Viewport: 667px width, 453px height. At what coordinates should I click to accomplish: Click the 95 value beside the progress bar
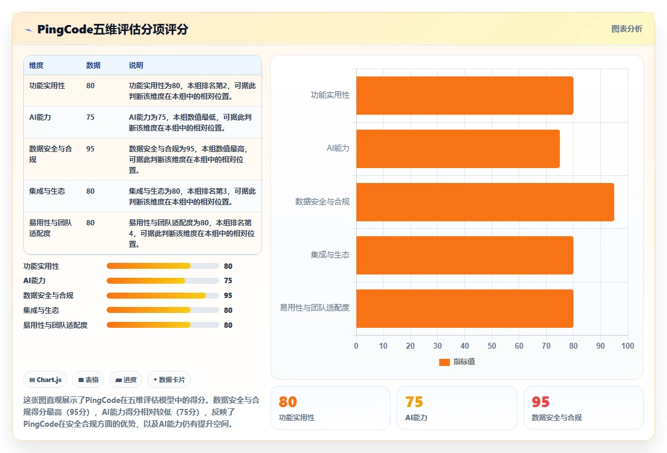pyautogui.click(x=228, y=296)
